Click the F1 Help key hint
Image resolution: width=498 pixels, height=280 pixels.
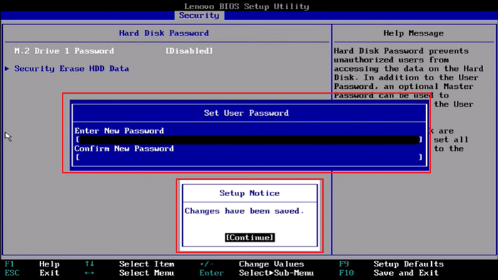[32, 264]
